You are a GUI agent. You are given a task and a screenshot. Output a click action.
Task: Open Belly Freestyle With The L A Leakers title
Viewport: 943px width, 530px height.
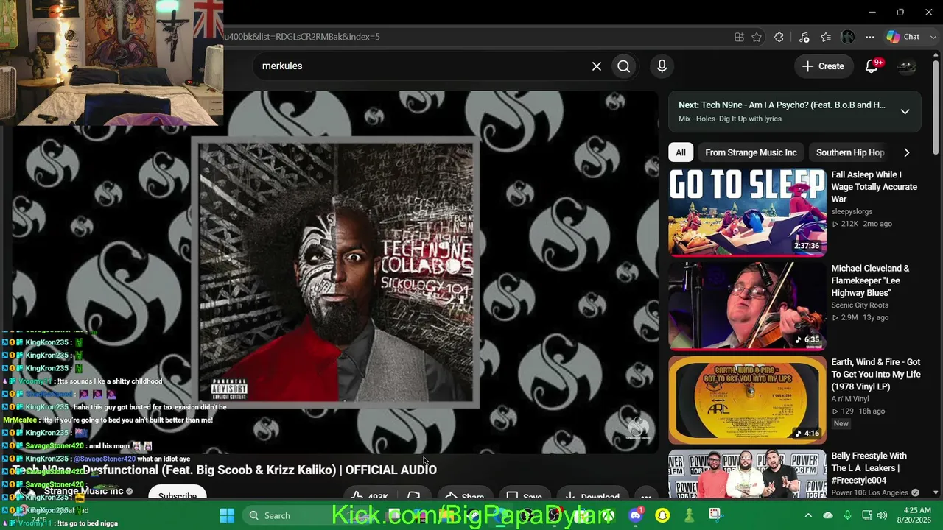point(869,468)
